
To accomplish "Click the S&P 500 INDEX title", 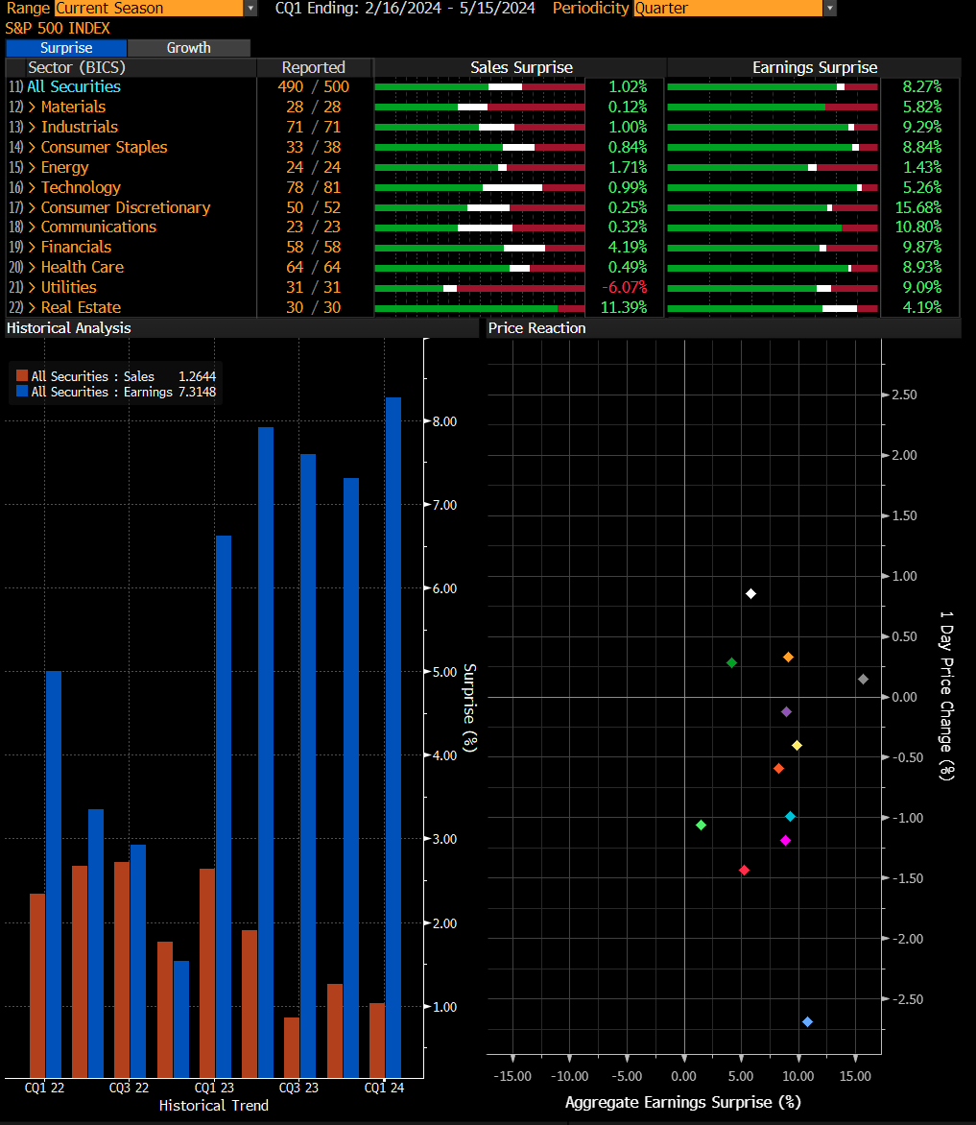I will pos(59,29).
